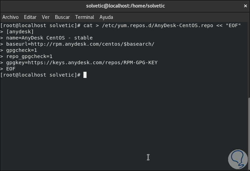This screenshot has height=171, width=250.
Task: Click the [anydesk] section header line
Action: click(20, 32)
